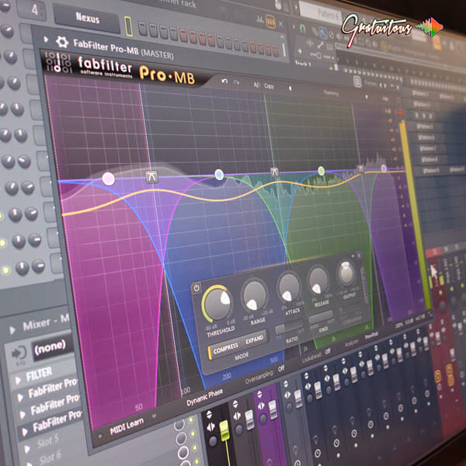Go to previous Pro-MB preset arrow
The height and width of the screenshot is (466, 466).
290,89
